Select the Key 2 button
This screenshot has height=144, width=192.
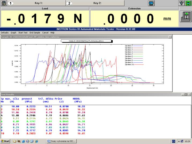(95, 3)
